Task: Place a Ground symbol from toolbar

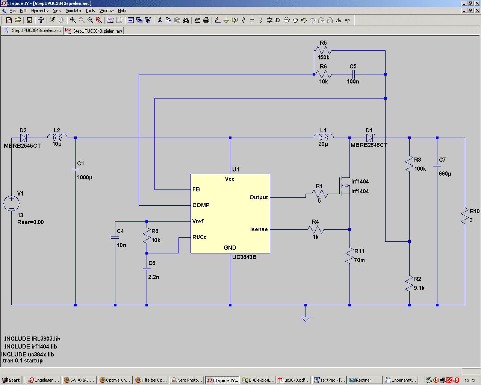Action: tap(226, 20)
